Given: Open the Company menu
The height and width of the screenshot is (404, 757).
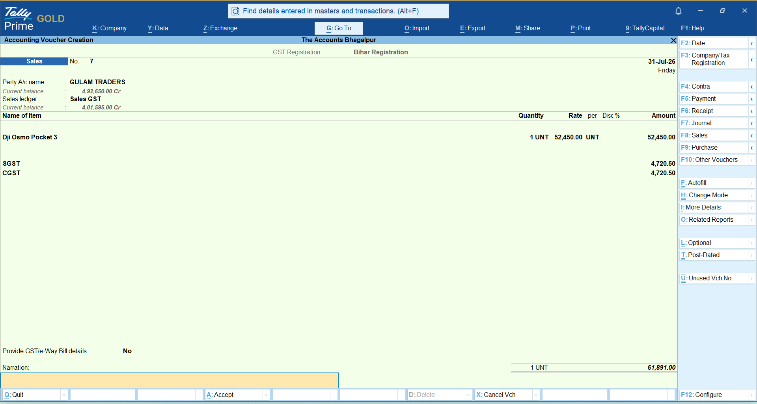Looking at the screenshot, I should click(109, 28).
